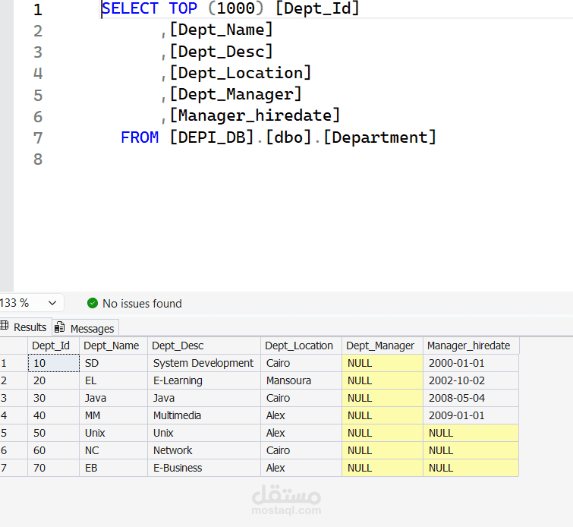The image size is (573, 527).
Task: Click the green No issues found checkmark icon
Action: click(93, 303)
